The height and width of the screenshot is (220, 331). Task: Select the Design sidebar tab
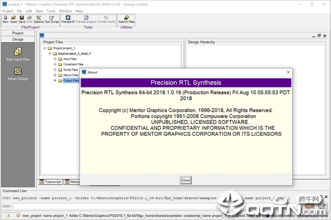(18, 40)
